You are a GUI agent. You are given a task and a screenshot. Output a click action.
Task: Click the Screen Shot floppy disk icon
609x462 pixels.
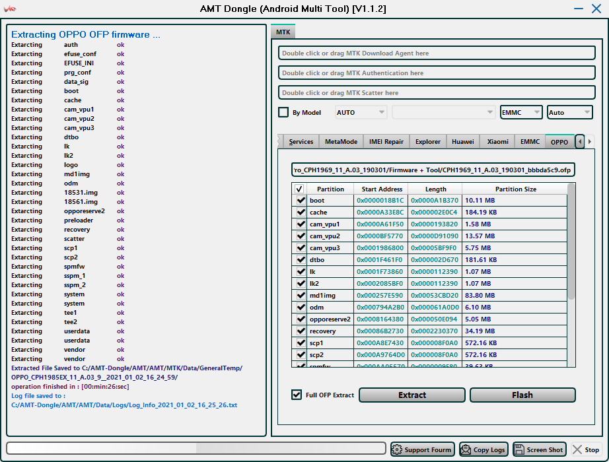519,449
